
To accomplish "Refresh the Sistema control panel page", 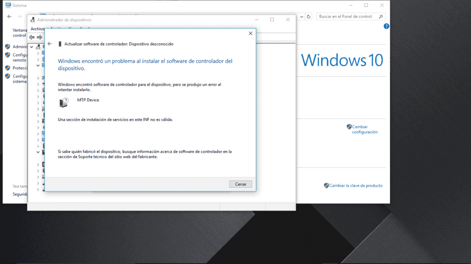I will tap(308, 17).
